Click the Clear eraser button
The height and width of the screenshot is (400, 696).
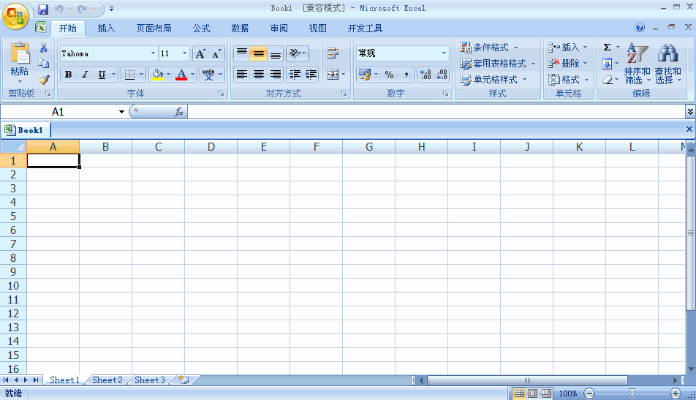608,80
